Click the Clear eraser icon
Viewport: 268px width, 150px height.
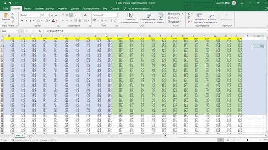click(189, 22)
